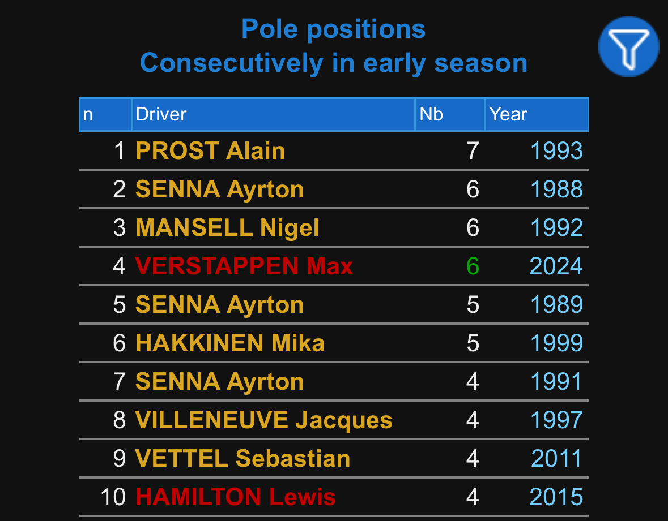Open the 2024 season link

click(556, 266)
